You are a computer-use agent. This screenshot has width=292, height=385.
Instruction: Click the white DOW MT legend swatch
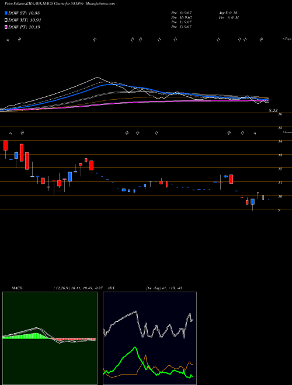click(6, 20)
